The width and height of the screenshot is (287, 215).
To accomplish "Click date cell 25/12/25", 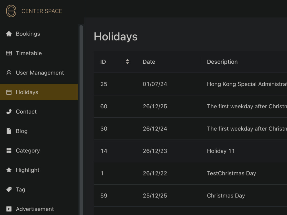I will (155, 196).
